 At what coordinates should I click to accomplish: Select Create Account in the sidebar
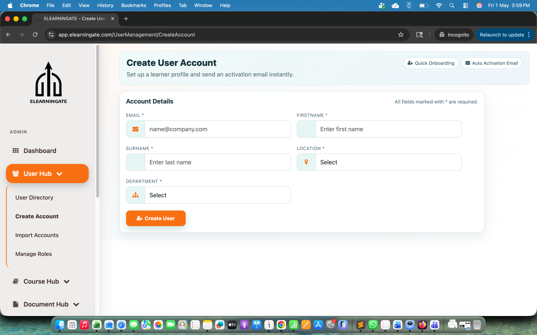click(37, 216)
